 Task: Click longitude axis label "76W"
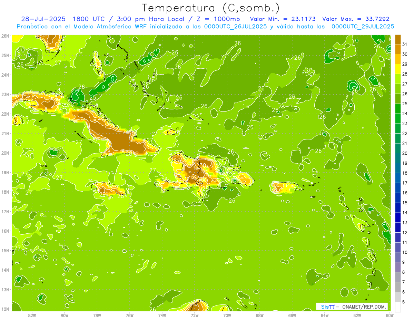(x=129, y=315)
